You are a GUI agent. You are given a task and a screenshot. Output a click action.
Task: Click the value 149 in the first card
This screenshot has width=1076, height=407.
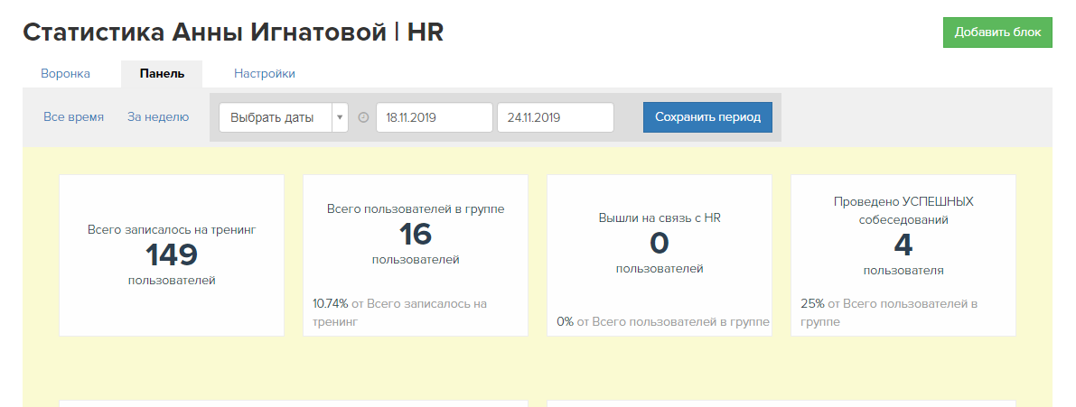click(x=172, y=254)
